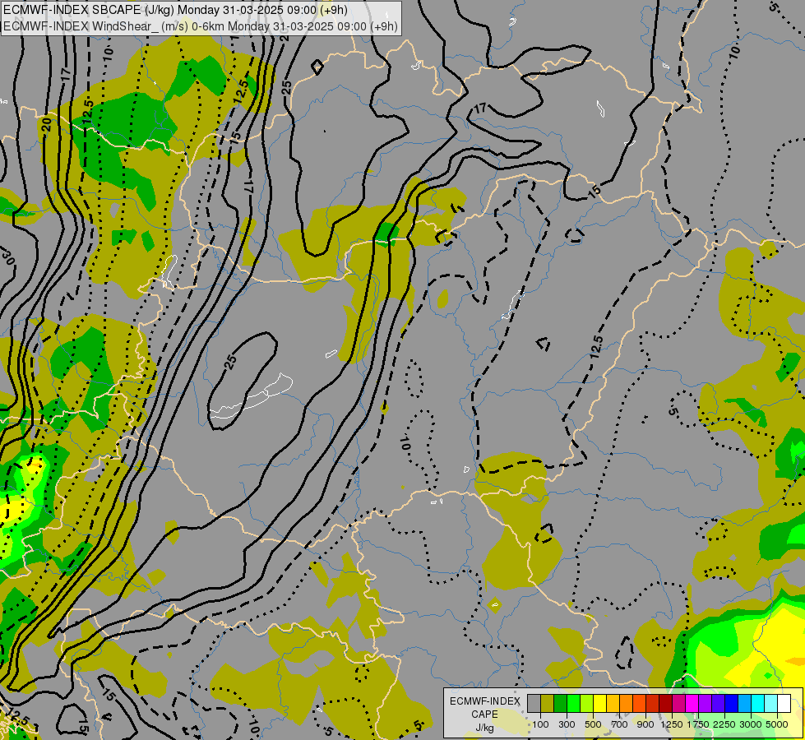Click the WindShear 0-6km title line
Viewport: 805px width, 740px height.
[x=201, y=25]
